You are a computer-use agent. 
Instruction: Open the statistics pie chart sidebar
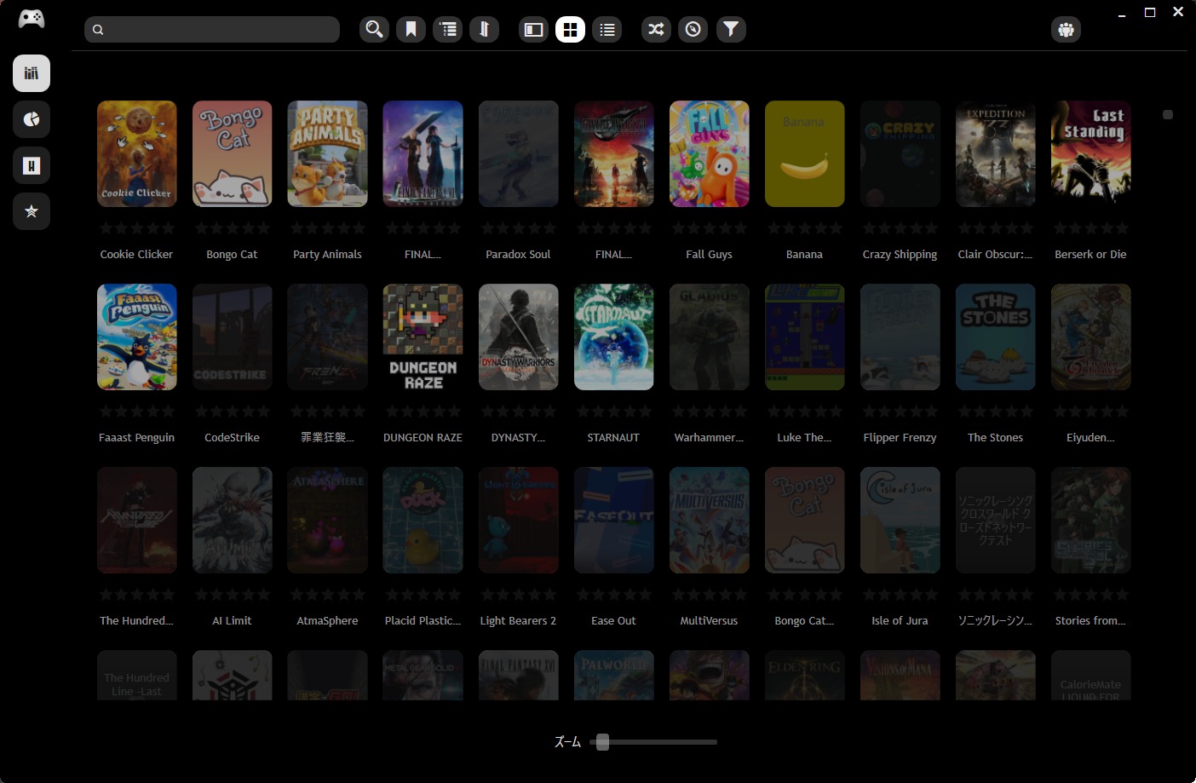(x=32, y=119)
